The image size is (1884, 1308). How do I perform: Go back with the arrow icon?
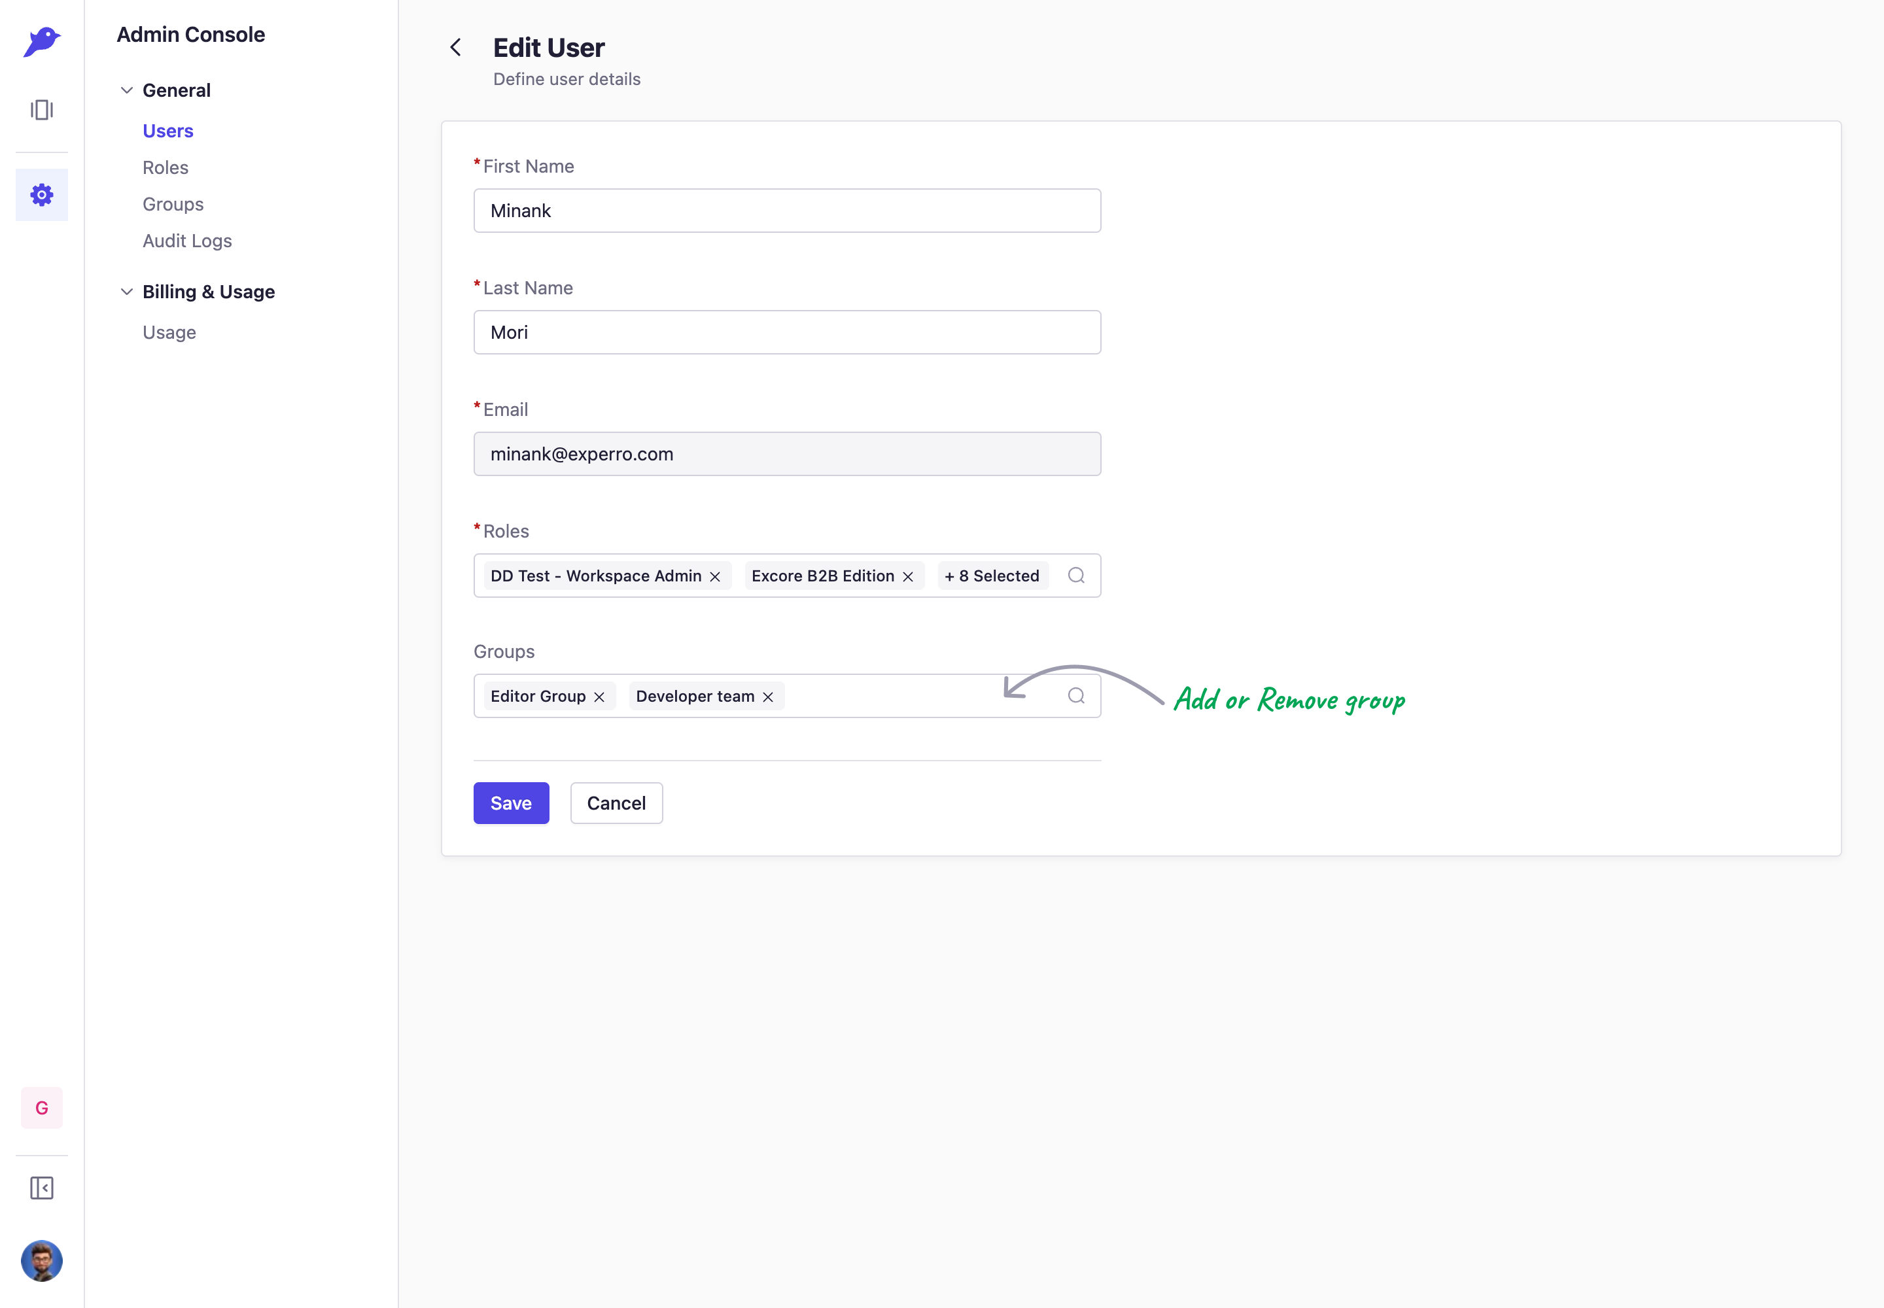(x=456, y=48)
